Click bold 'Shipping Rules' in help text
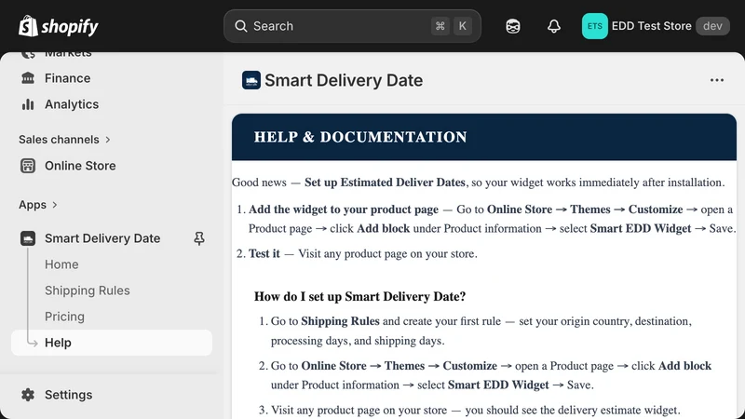 (340, 321)
